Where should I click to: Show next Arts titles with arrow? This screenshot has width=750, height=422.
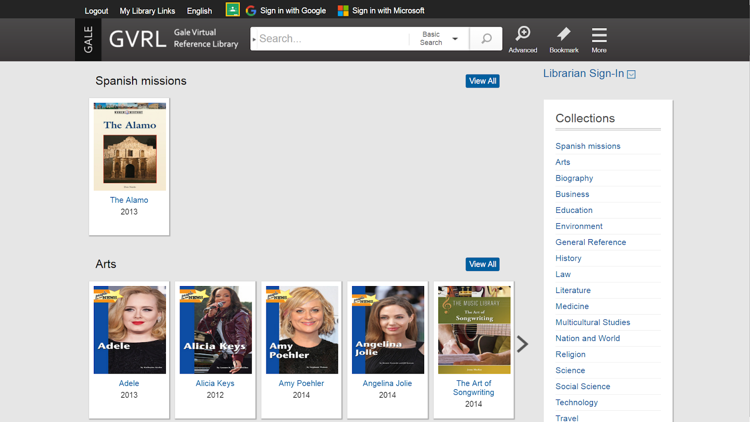coord(522,344)
